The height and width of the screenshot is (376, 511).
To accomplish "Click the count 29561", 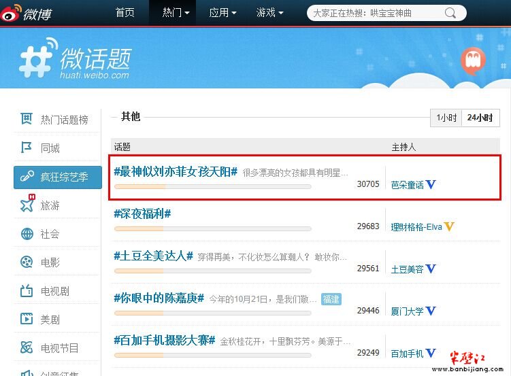I will click(x=368, y=269).
